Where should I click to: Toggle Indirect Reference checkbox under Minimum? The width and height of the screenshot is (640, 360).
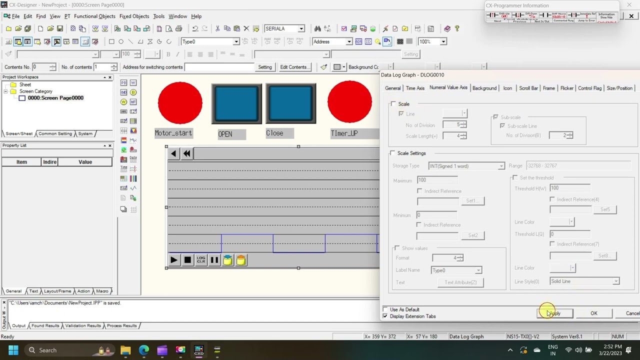coord(419,225)
